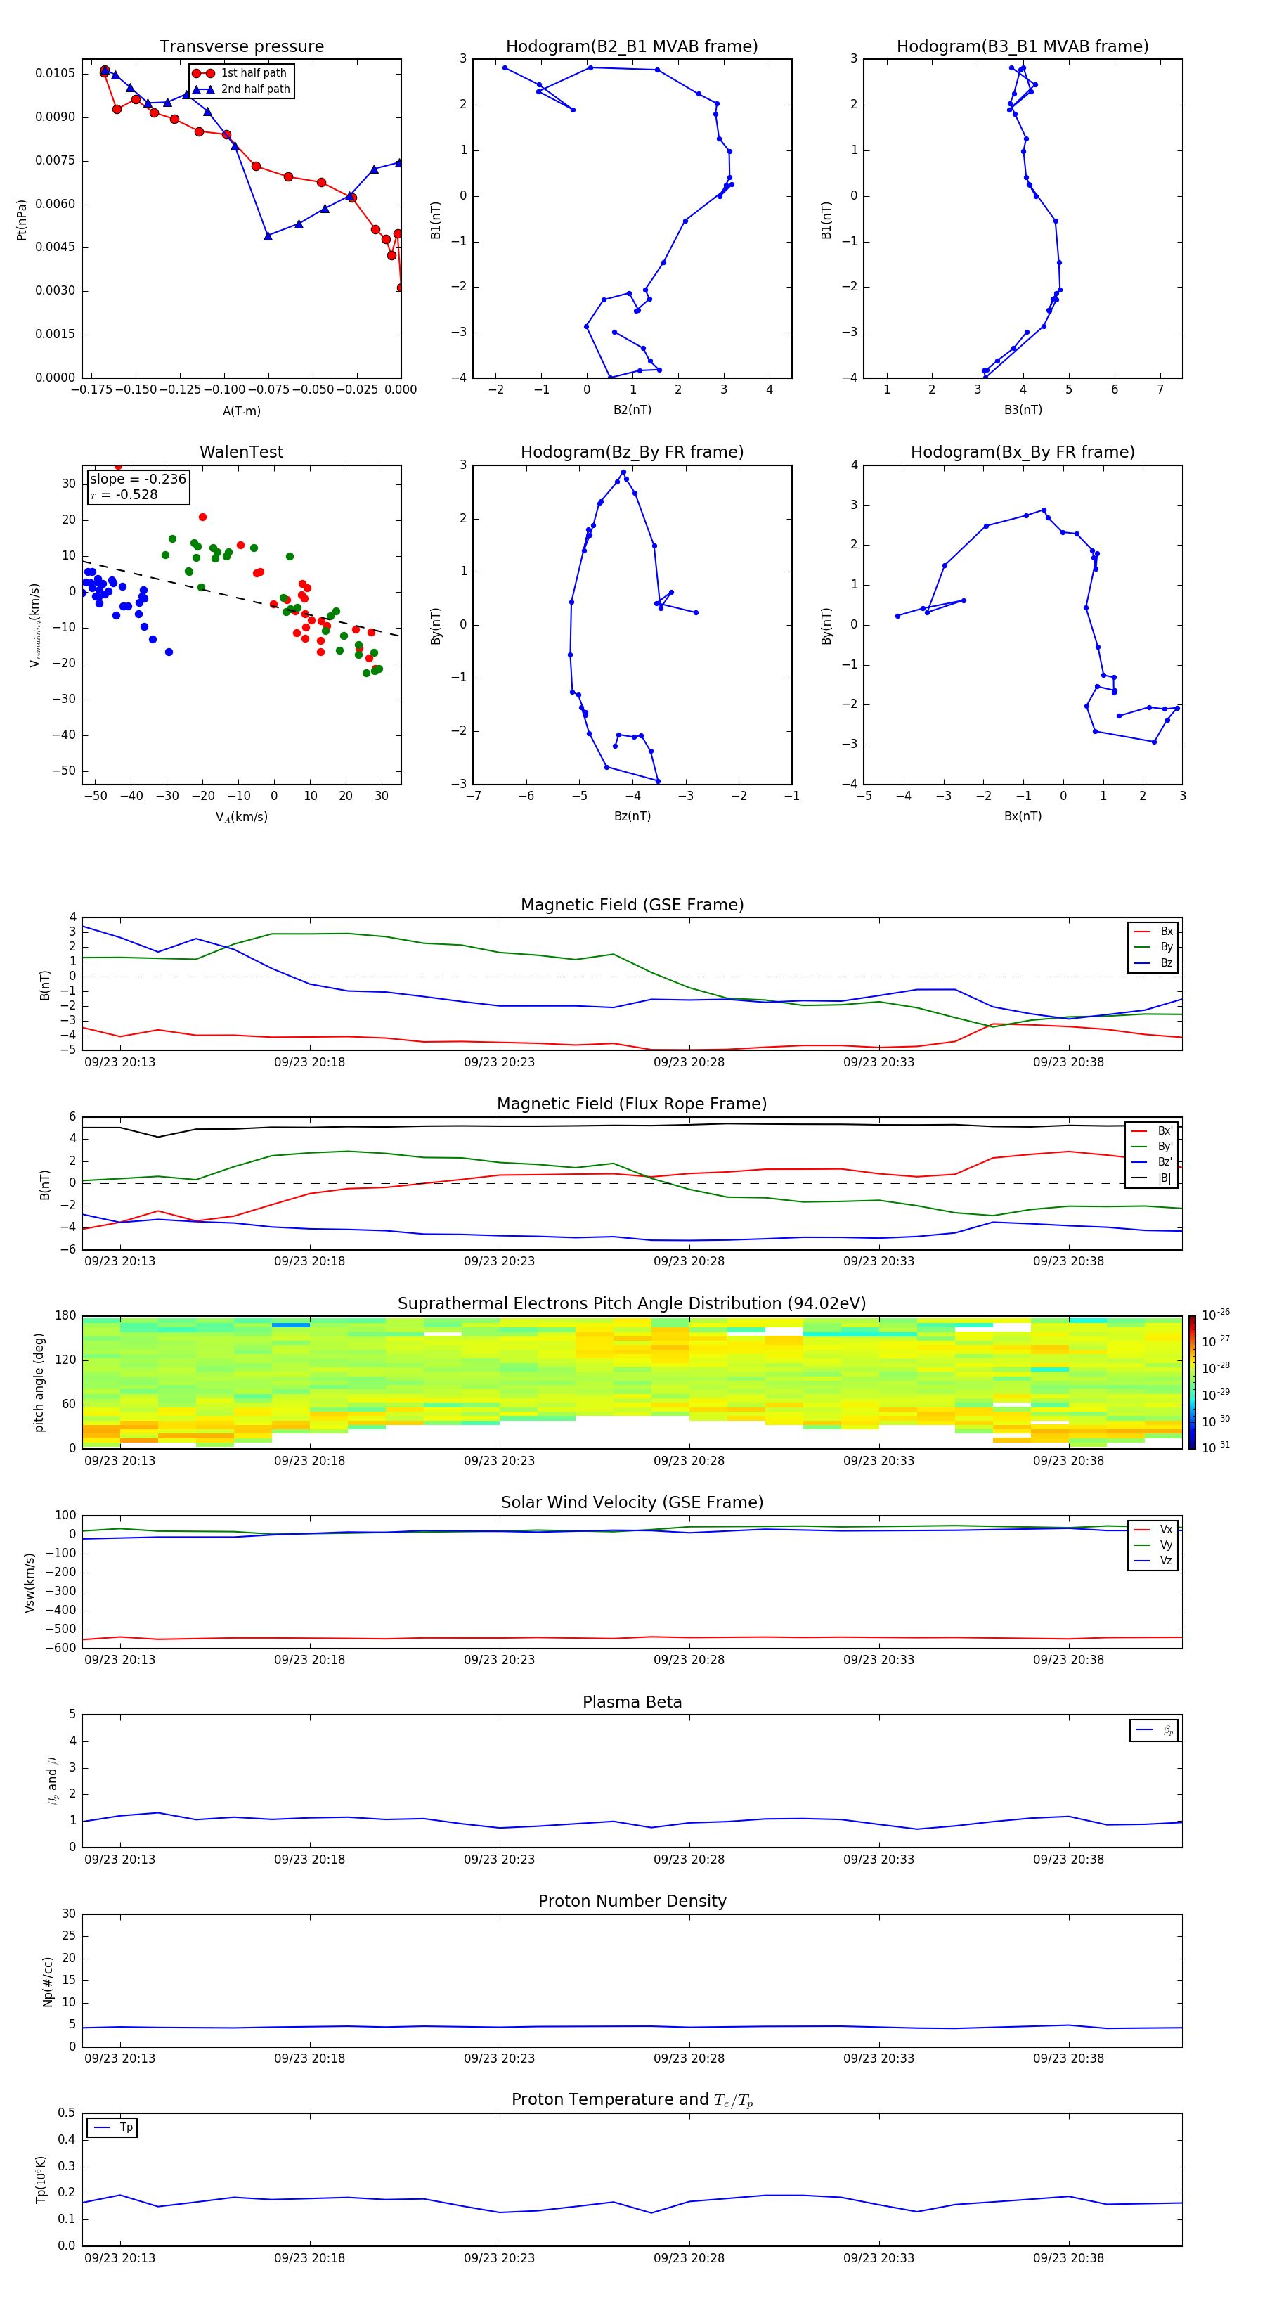The width and height of the screenshot is (1265, 2320).
Task: Click the 'slope = -0.236' annotation
Action: (x=138, y=479)
